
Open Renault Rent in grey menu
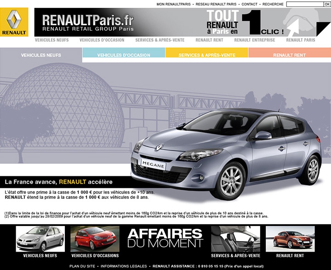point(209,40)
